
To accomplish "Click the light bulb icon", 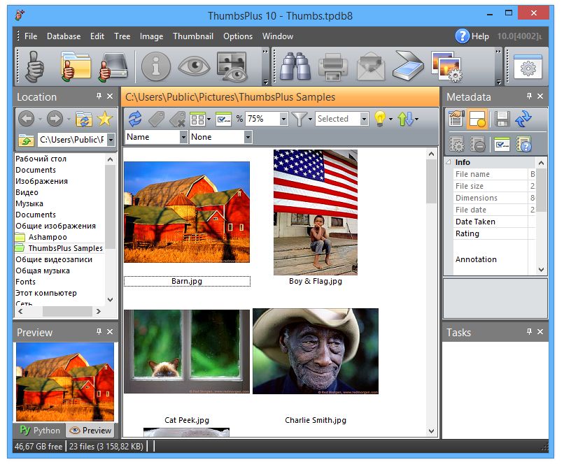I will point(380,119).
